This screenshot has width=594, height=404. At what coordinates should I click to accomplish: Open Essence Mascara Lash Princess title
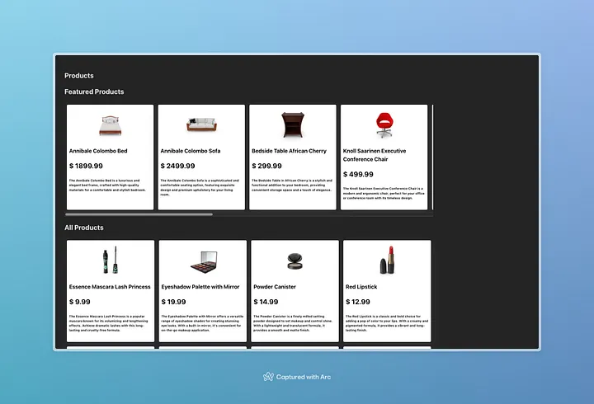[x=110, y=287]
